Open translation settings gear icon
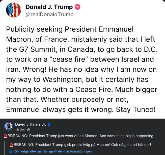The width and height of the screenshot is (165, 155). 10,152
